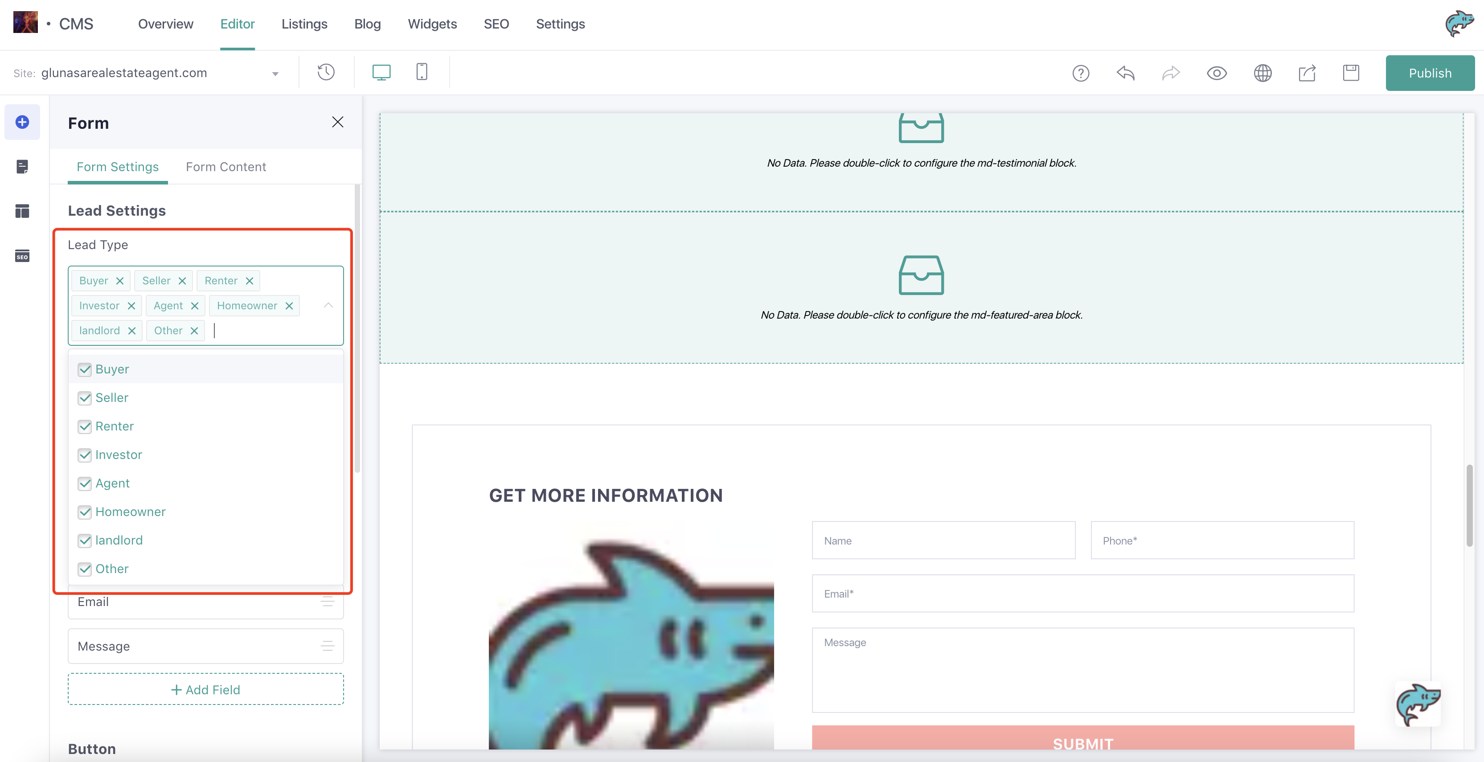
Task: Click the globe icon in toolbar
Action: click(1262, 73)
